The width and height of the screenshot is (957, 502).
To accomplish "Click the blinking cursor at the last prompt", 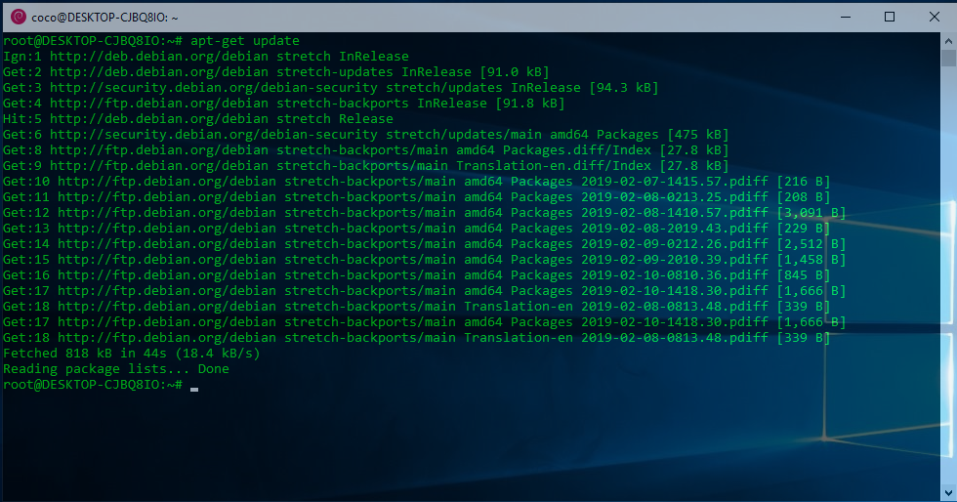I will click(194, 389).
